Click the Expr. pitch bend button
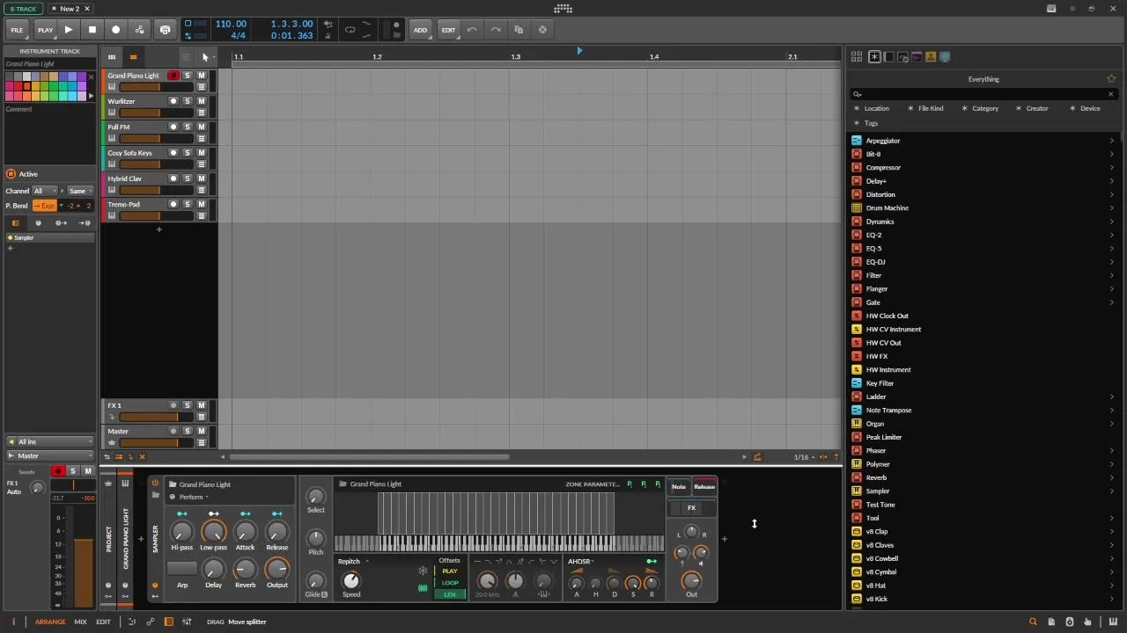 44,206
